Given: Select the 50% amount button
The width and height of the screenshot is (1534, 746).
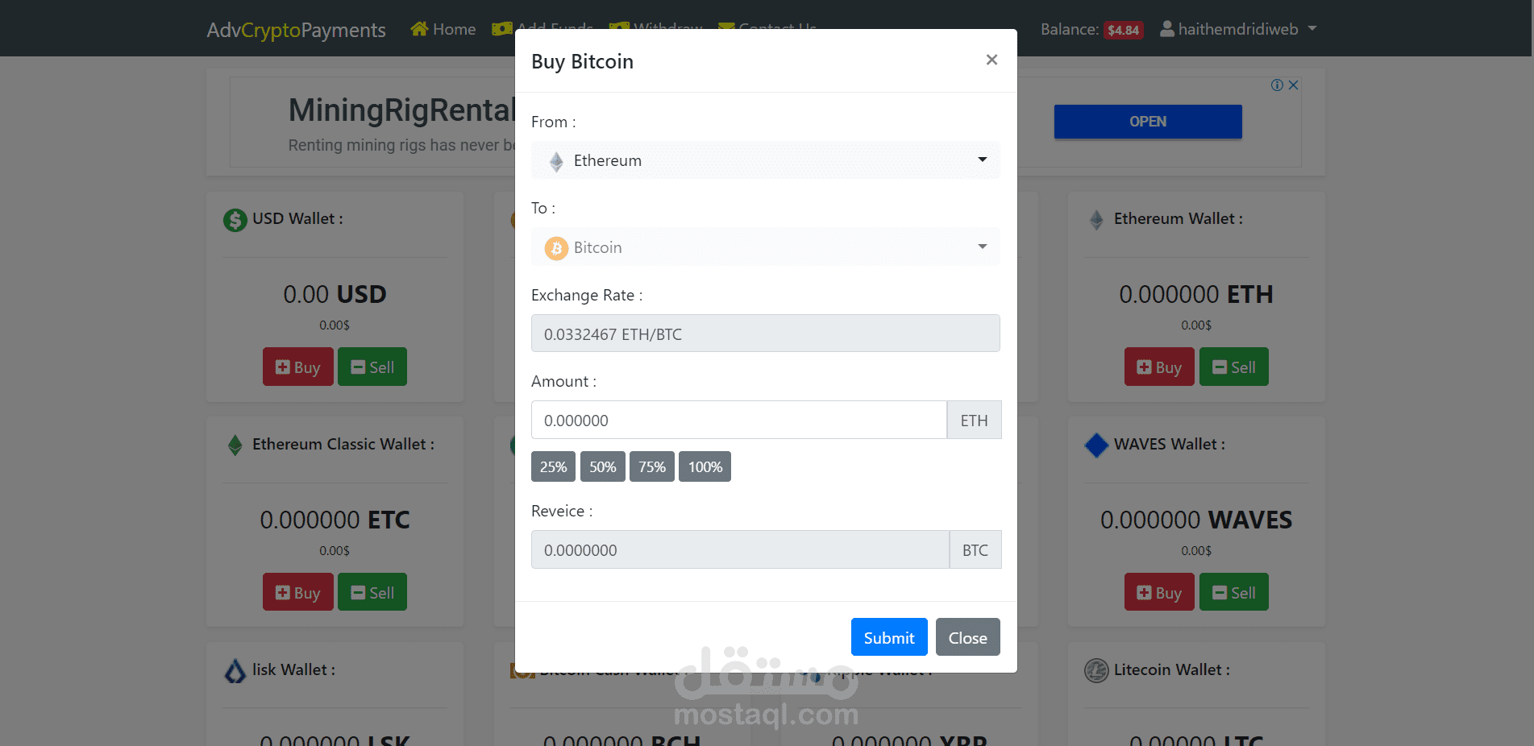Looking at the screenshot, I should [602, 466].
